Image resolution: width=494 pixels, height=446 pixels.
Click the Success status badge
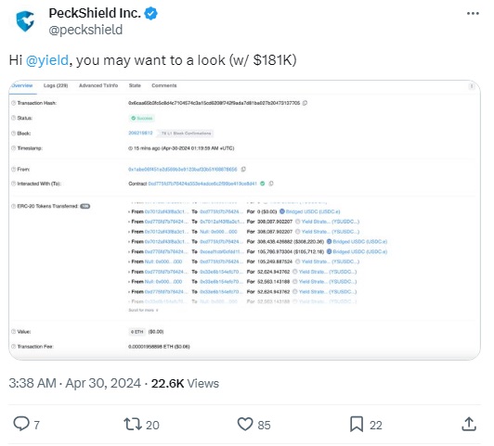coord(142,119)
